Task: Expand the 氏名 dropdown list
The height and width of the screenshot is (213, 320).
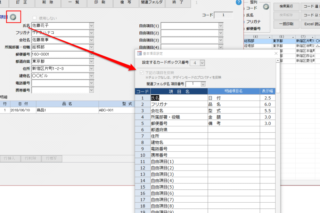Action: point(91,25)
